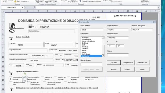
Task: Click the Riprendi button
Action: (x=127, y=69)
